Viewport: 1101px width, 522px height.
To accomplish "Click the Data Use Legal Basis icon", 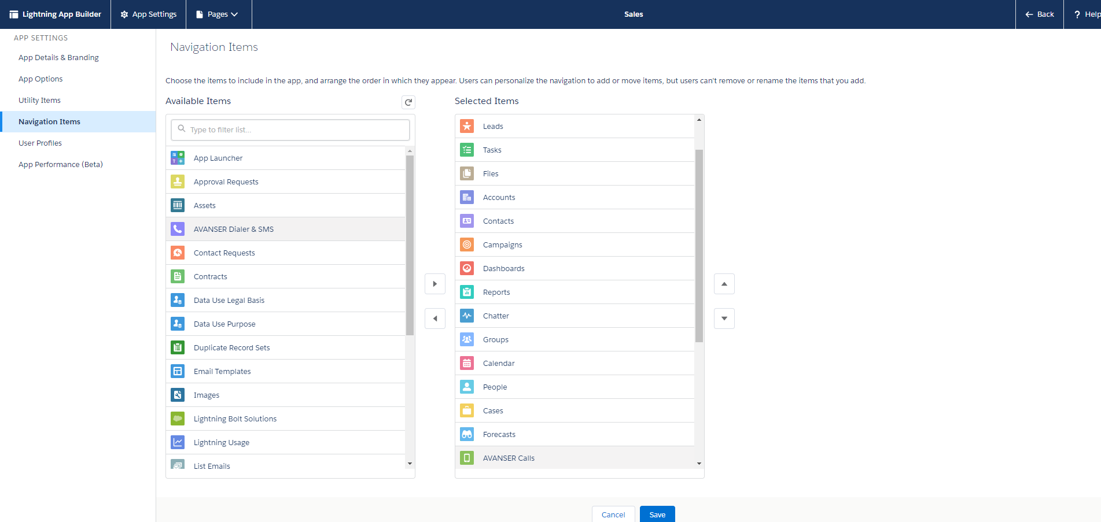I will click(x=178, y=300).
